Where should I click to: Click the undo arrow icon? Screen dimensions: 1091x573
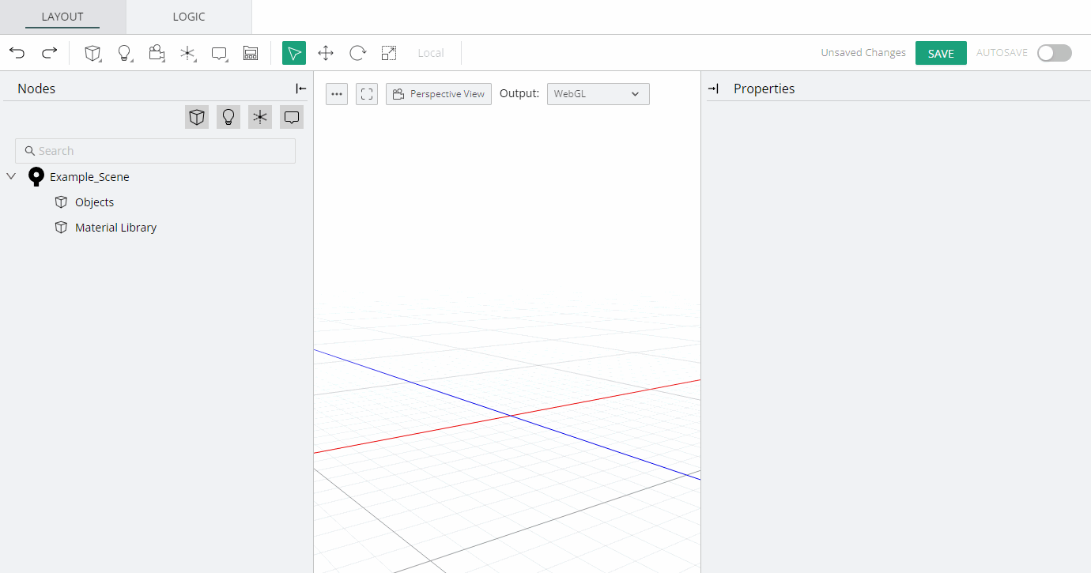(17, 53)
